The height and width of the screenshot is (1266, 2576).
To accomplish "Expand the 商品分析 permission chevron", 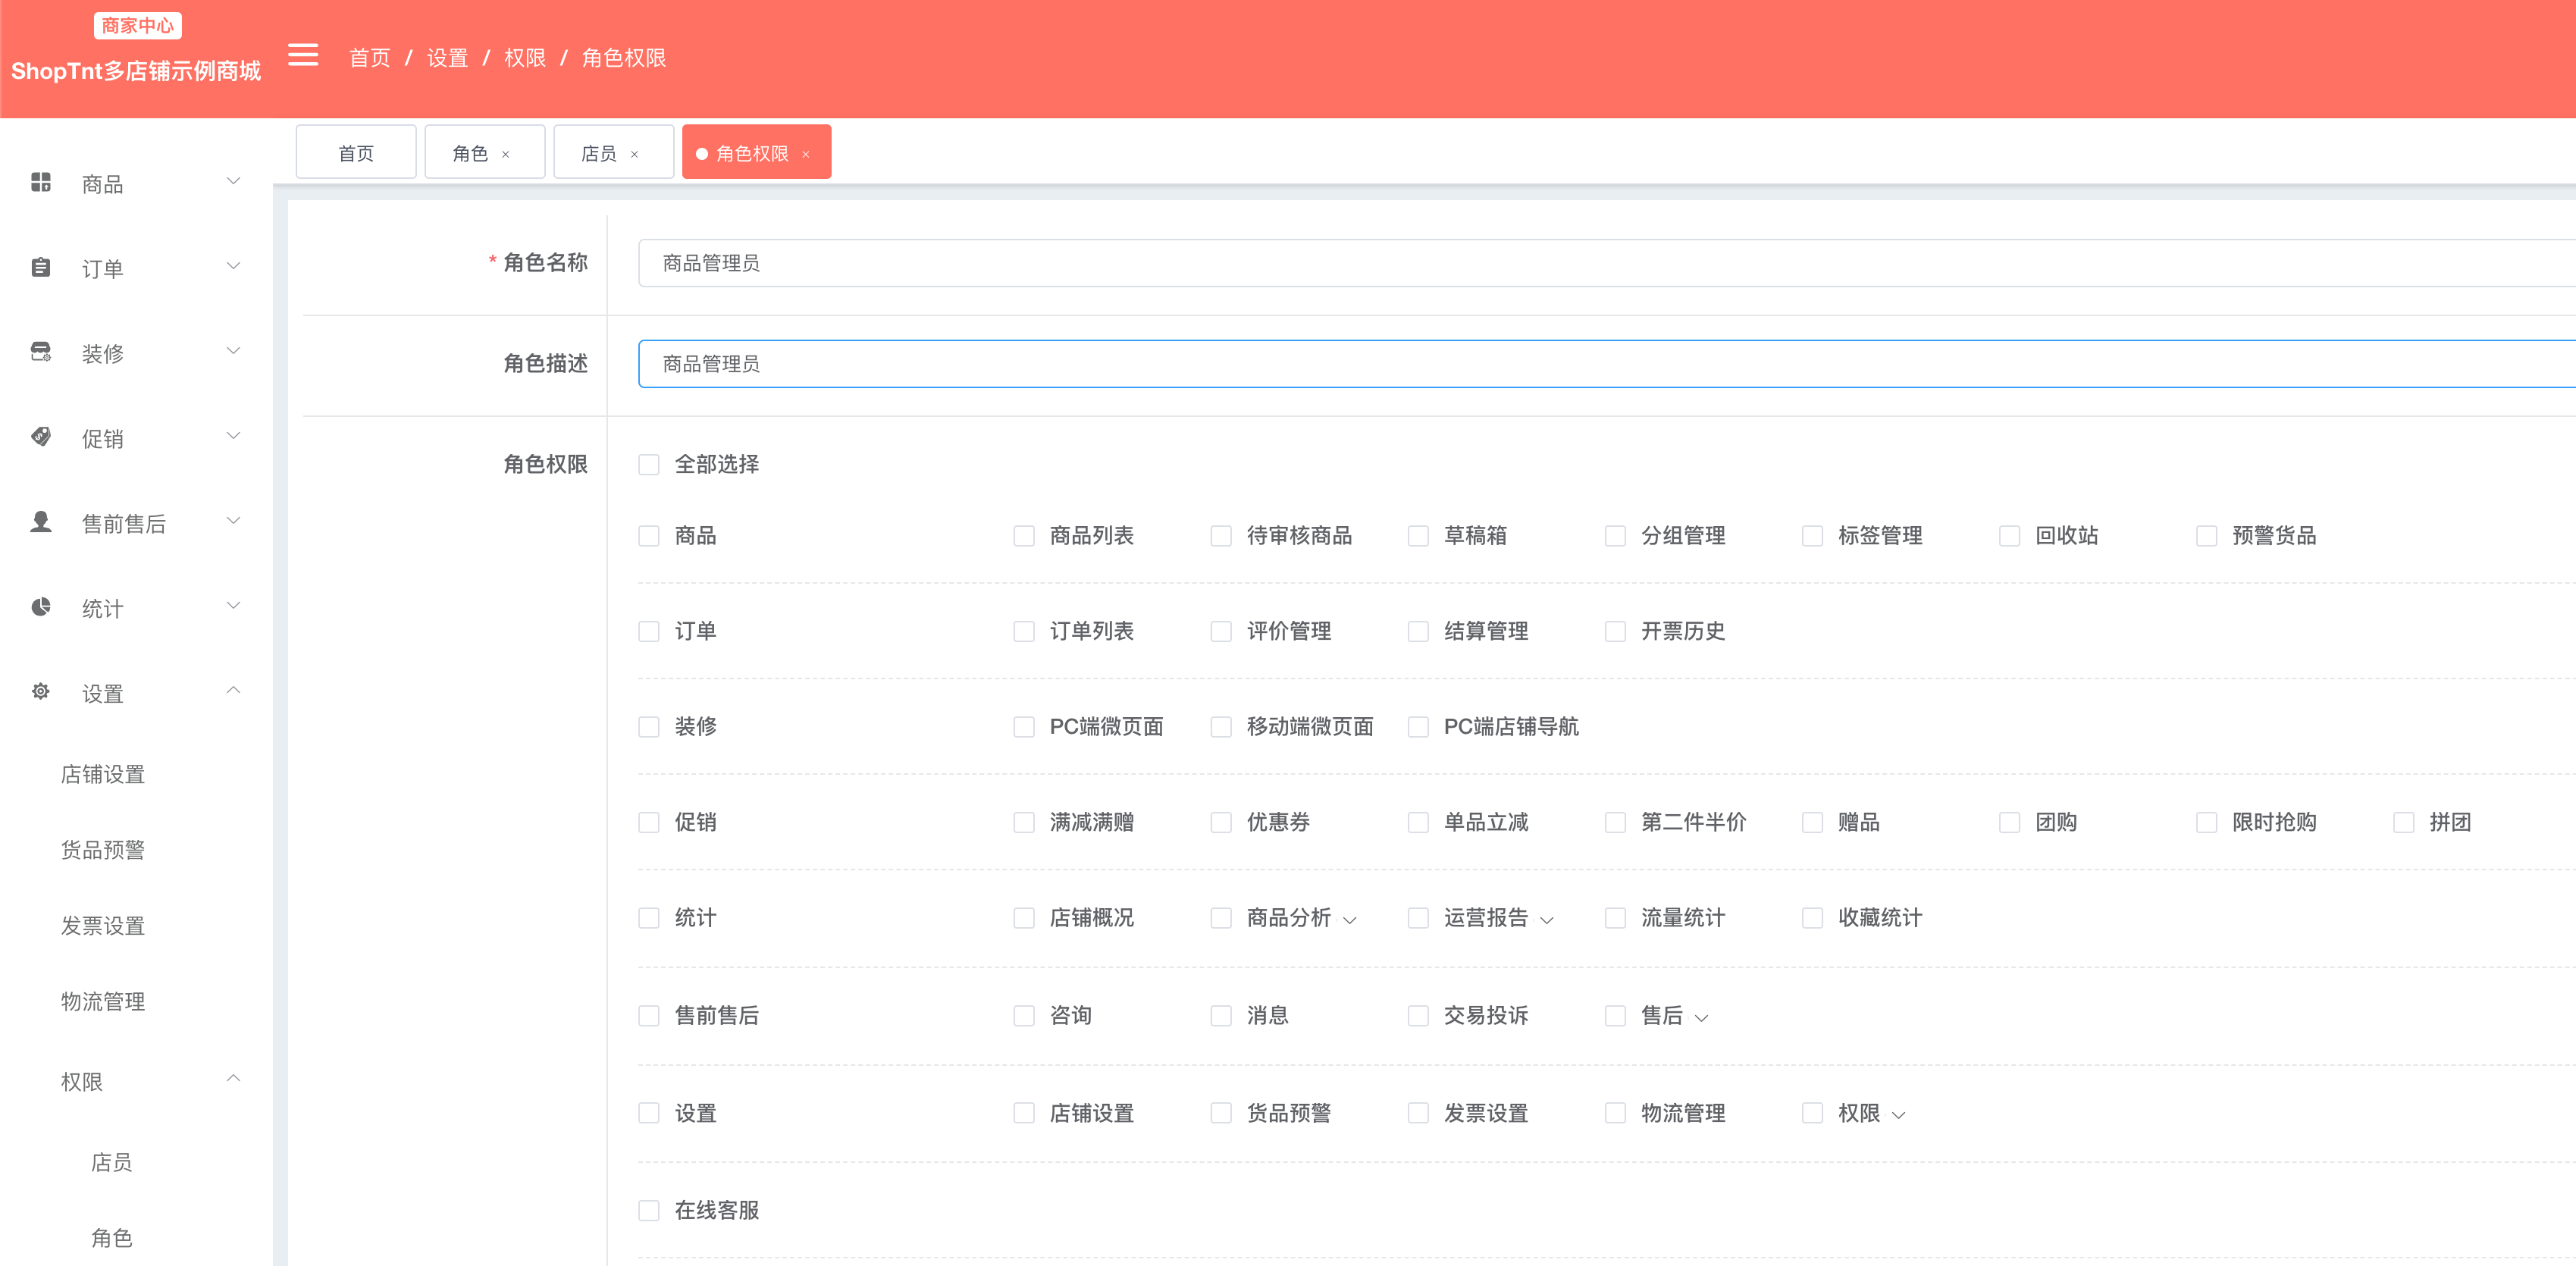I will click(1350, 920).
